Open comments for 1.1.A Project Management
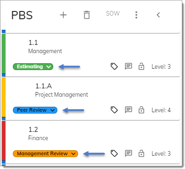This screenshot has width=185, height=169. pos(129,110)
